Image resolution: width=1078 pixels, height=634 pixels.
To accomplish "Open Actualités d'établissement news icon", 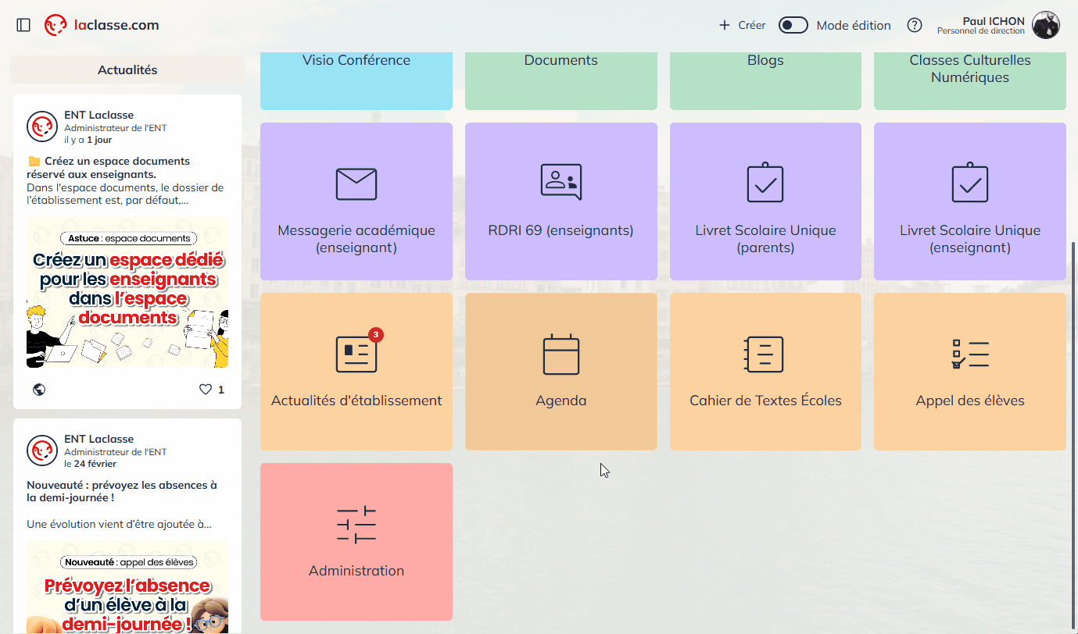I will (356, 354).
